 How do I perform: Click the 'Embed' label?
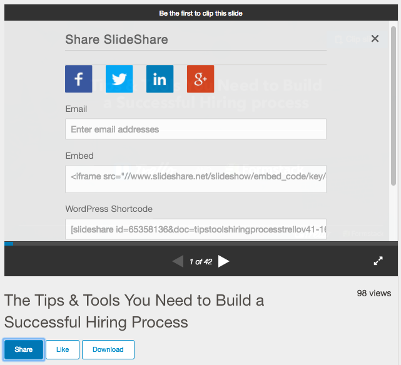coord(79,156)
